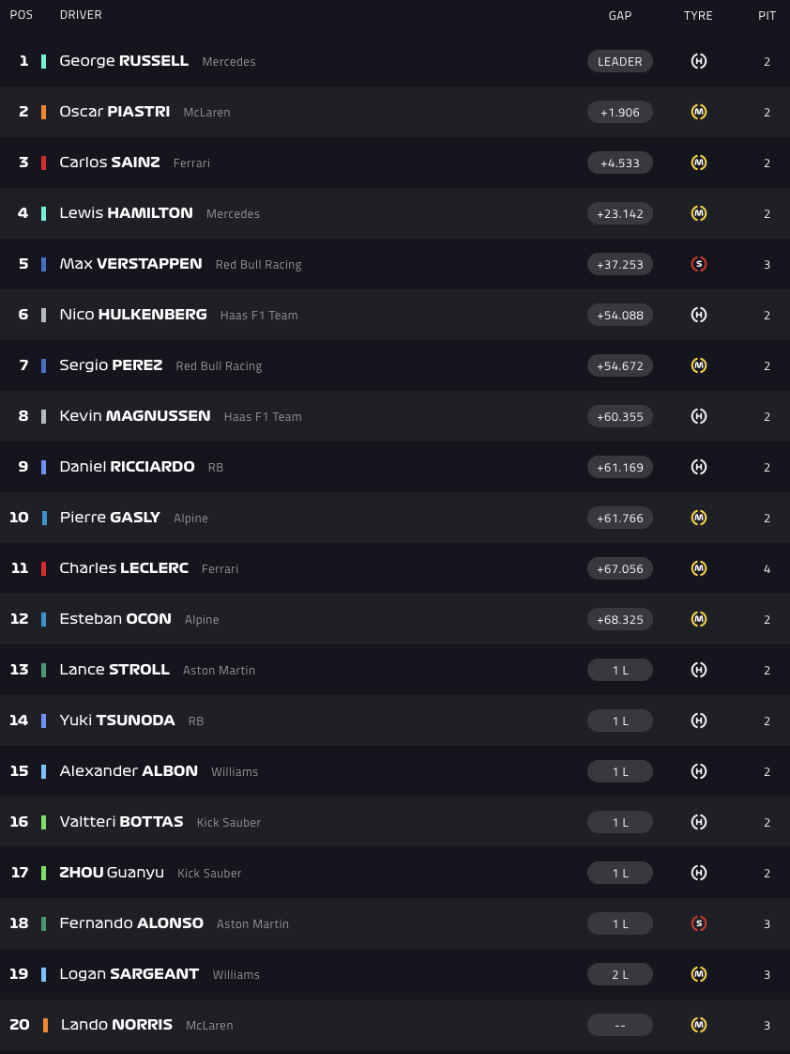Screen dimensions: 790x1054
Task: Click the LEADER gap badge
Action: pyautogui.click(x=619, y=61)
